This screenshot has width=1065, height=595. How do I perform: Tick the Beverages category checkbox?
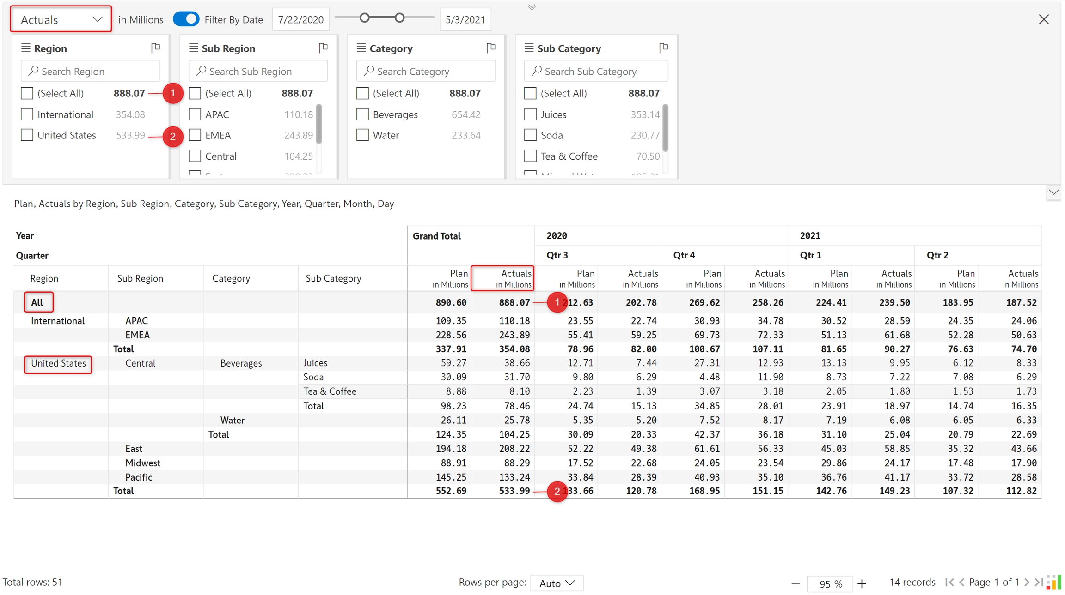coord(363,114)
